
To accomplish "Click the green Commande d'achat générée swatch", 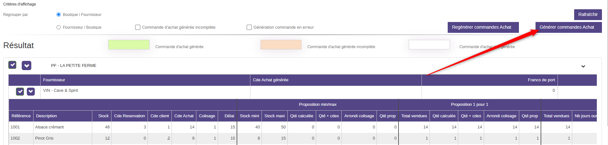I will [129, 45].
